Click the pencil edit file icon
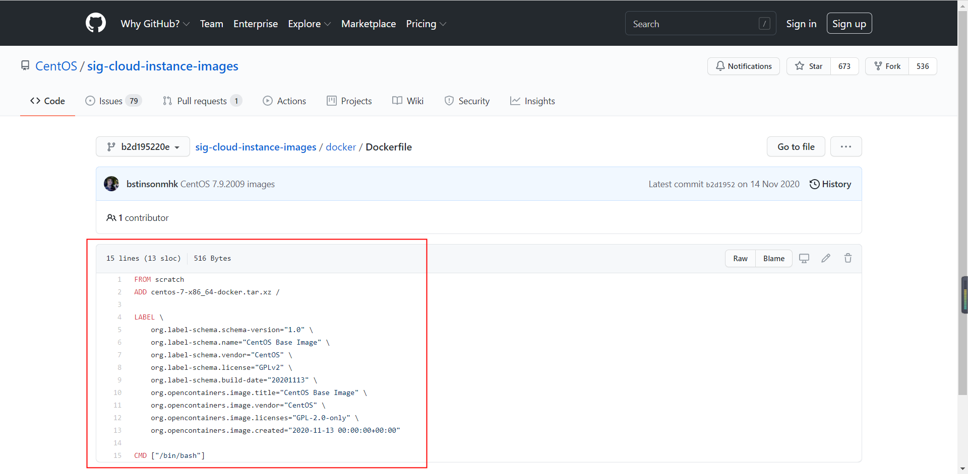The height and width of the screenshot is (474, 968). [826, 258]
